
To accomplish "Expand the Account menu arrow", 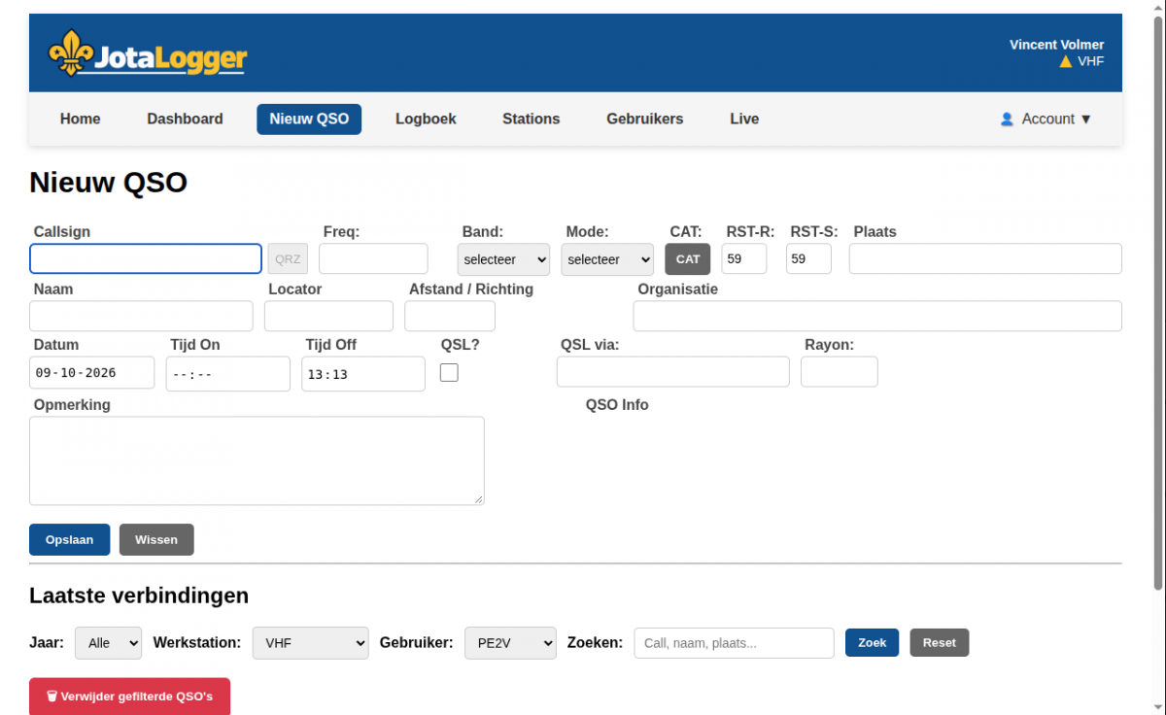I will point(1086,119).
